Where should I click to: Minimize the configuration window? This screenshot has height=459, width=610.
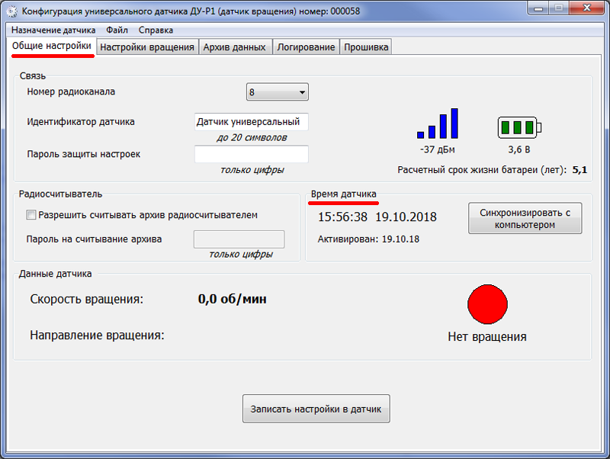538,8
